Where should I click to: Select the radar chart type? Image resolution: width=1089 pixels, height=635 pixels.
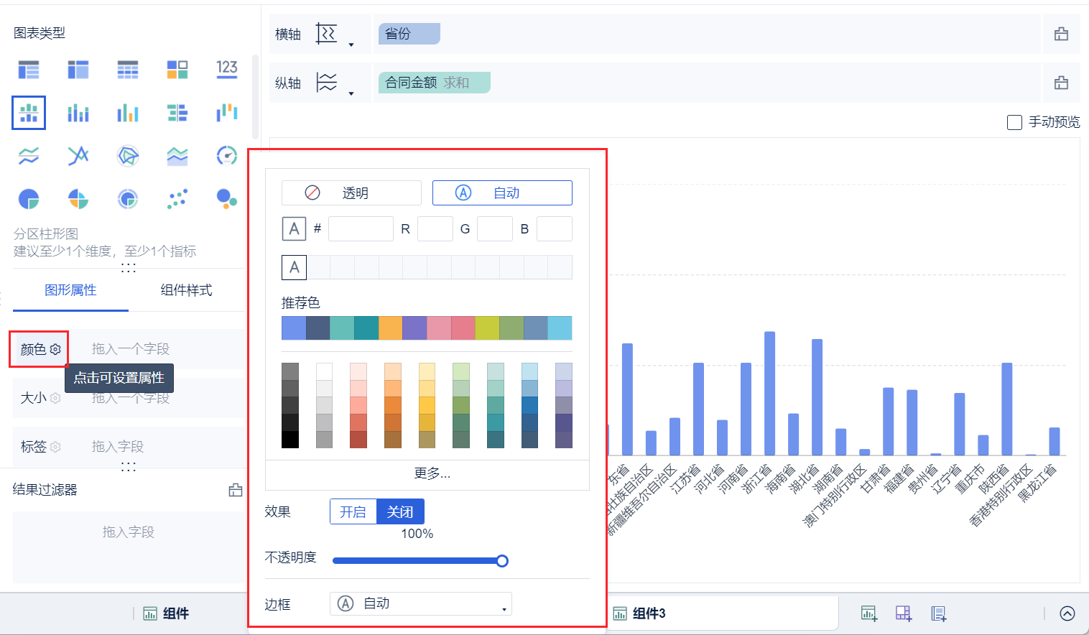tap(128, 156)
